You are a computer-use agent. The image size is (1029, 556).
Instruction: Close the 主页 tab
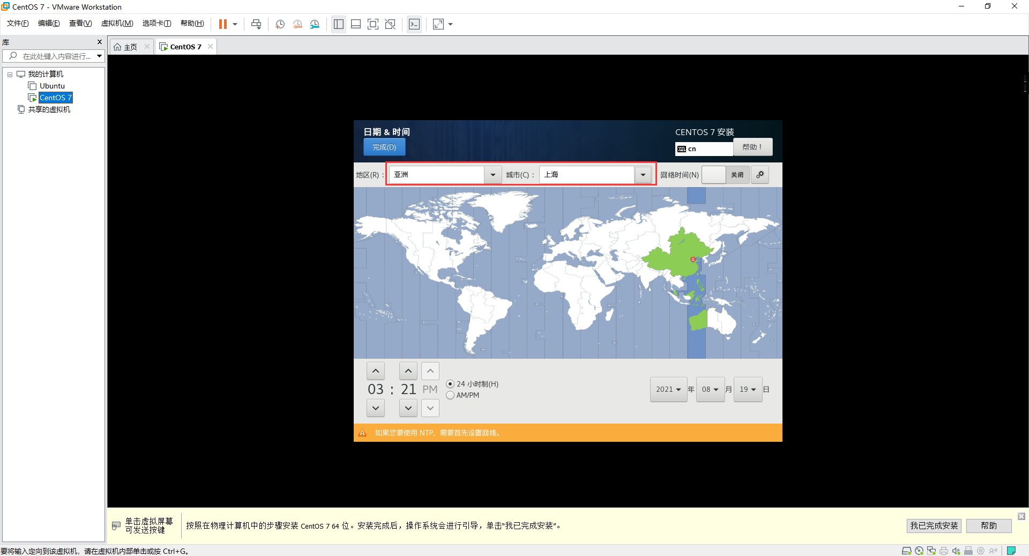(147, 47)
